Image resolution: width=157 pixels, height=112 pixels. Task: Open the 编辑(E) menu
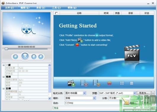point(25,8)
